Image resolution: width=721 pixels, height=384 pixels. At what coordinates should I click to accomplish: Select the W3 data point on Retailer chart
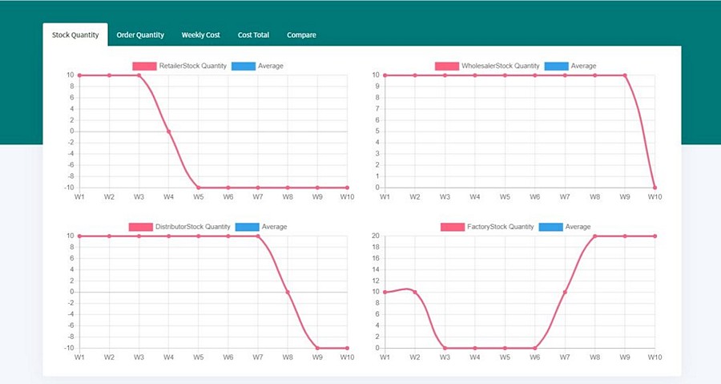pyautogui.click(x=139, y=75)
